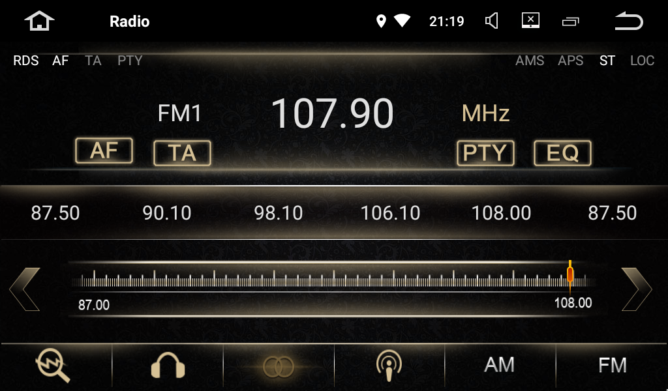This screenshot has width=668, height=391.
Task: Switch to the AM band
Action: (500, 365)
